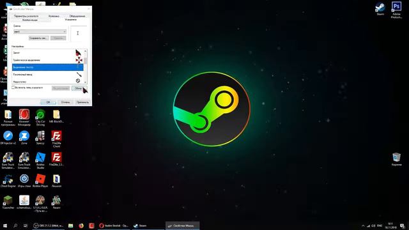Image resolution: width=409 pixels, height=230 pixels.
Task: Select the Roblox Studio shortcut
Action: tap(40, 160)
